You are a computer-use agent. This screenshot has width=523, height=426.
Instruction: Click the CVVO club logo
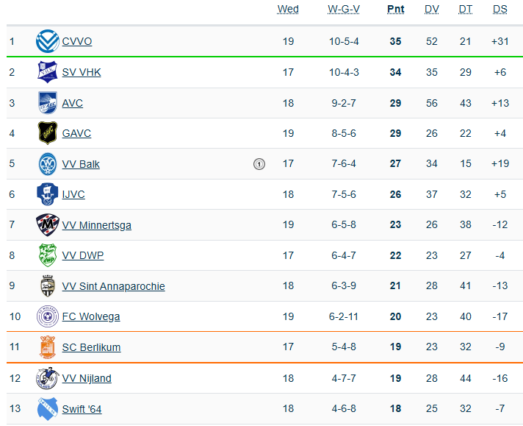48,41
